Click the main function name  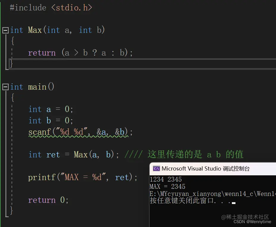coord(37,87)
